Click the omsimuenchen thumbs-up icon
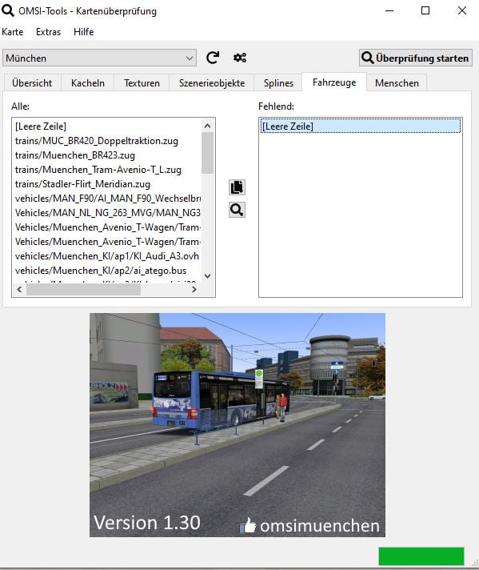The height and width of the screenshot is (570, 479). point(248,525)
